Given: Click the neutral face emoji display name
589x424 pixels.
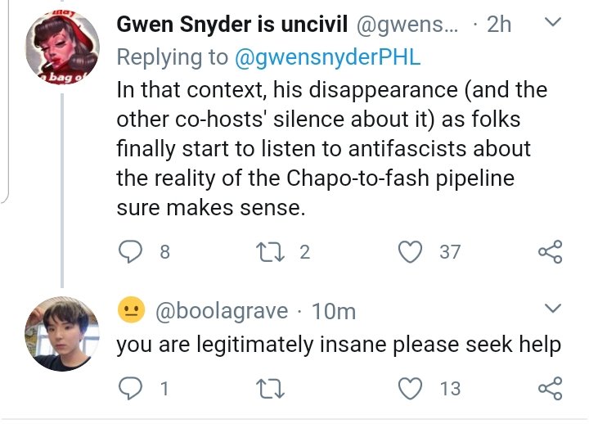Looking at the screenshot, I should [x=130, y=310].
